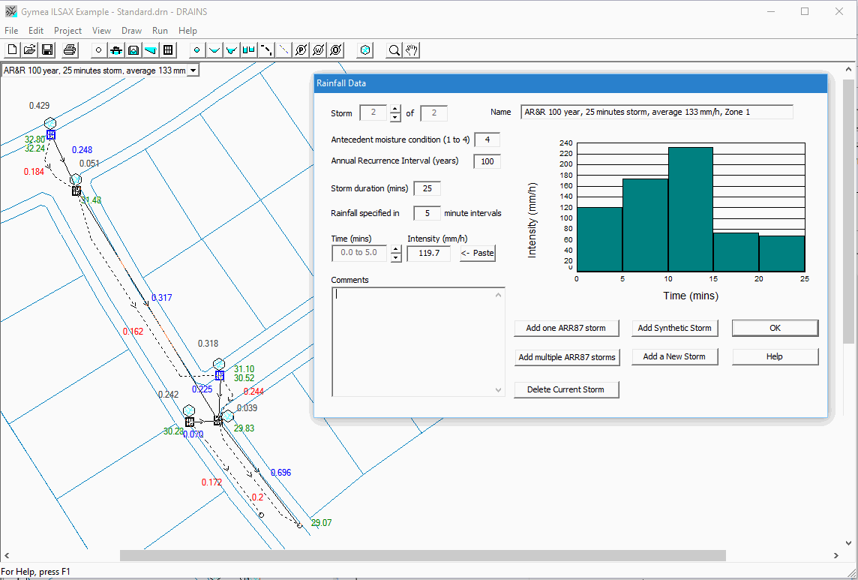Click the minute intervals field

(427, 213)
